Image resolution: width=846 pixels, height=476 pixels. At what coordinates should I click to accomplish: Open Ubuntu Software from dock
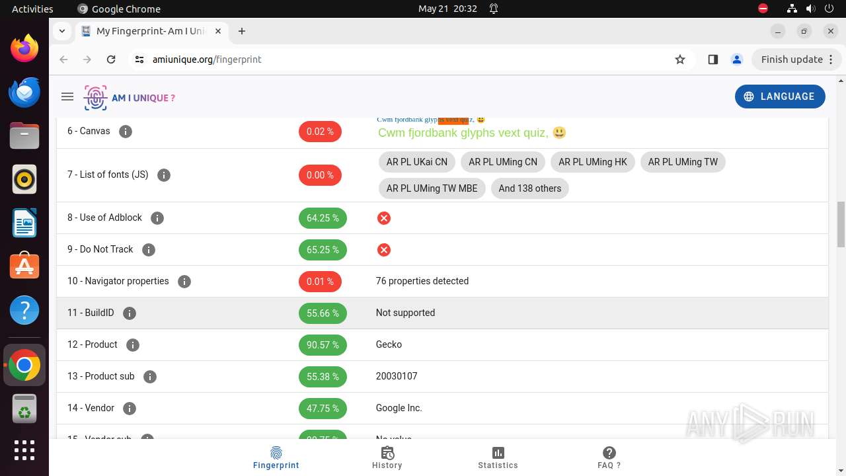click(x=24, y=266)
